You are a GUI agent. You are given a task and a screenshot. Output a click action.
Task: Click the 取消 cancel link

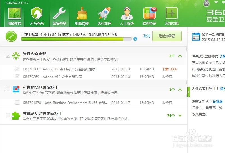[x=147, y=36]
